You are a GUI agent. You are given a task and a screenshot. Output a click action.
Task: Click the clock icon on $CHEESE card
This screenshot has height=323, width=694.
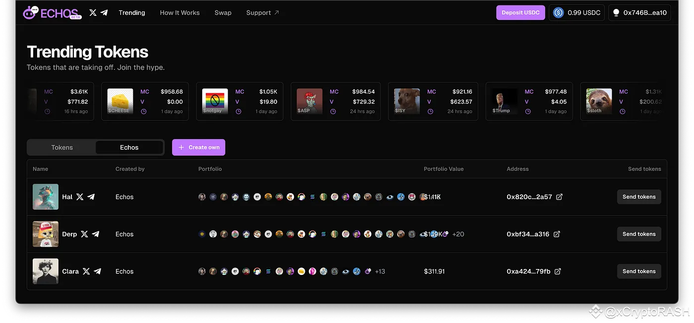click(x=144, y=111)
